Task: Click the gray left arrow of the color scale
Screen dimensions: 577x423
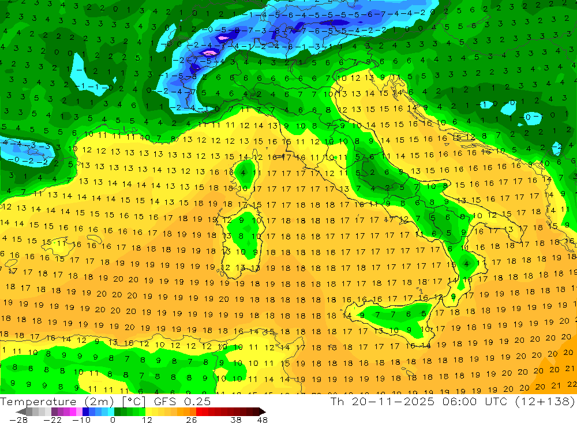Action: (x=21, y=411)
